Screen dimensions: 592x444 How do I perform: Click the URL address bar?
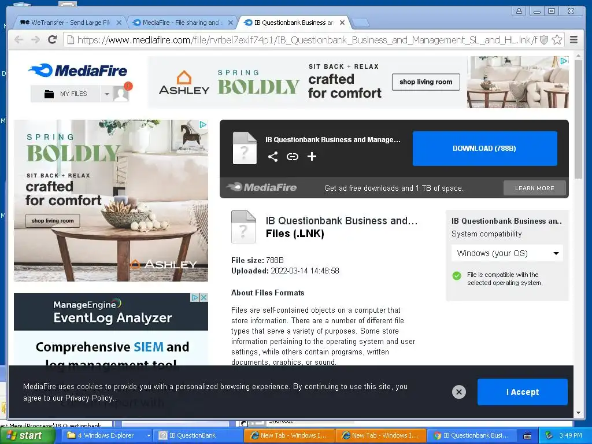click(x=306, y=40)
